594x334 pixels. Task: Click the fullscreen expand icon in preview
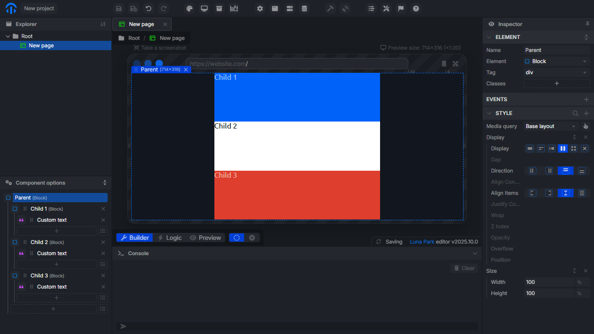[x=455, y=64]
